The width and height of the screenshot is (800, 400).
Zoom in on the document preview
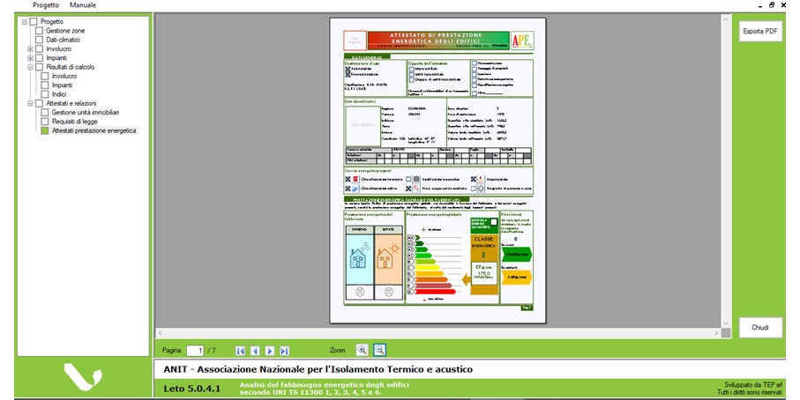coord(362,350)
